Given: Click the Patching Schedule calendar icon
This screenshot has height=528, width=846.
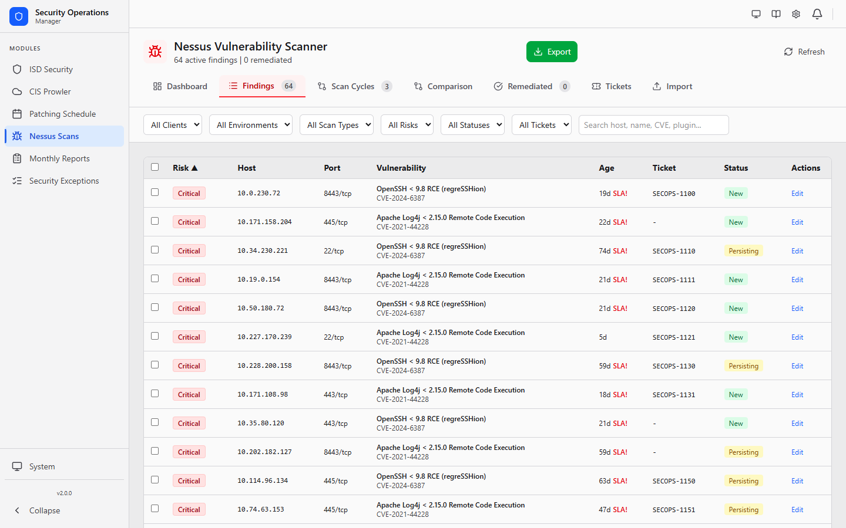Looking at the screenshot, I should click(x=17, y=114).
